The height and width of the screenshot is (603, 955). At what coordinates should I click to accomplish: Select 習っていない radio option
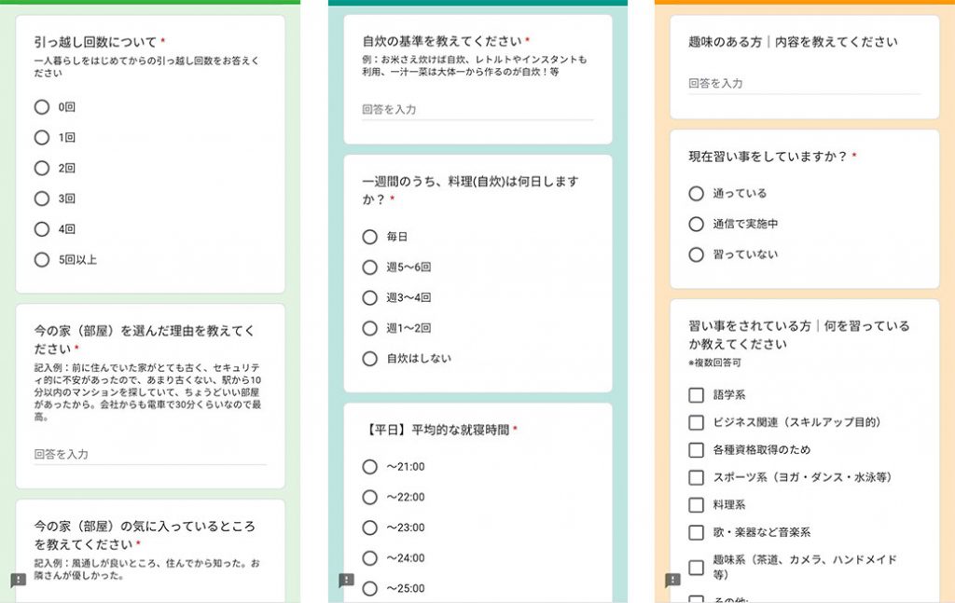[696, 254]
